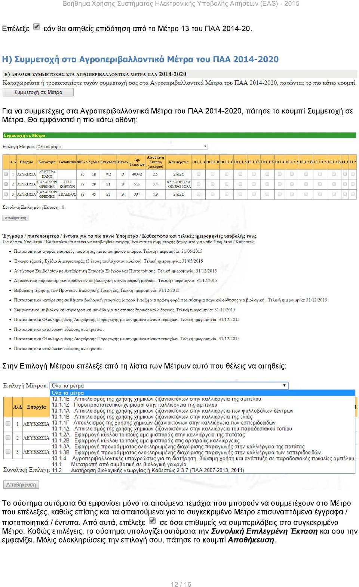Tick 10.1.4 checkbox in ΣΚΑΛΔΡΟΣ row

[279, 194]
